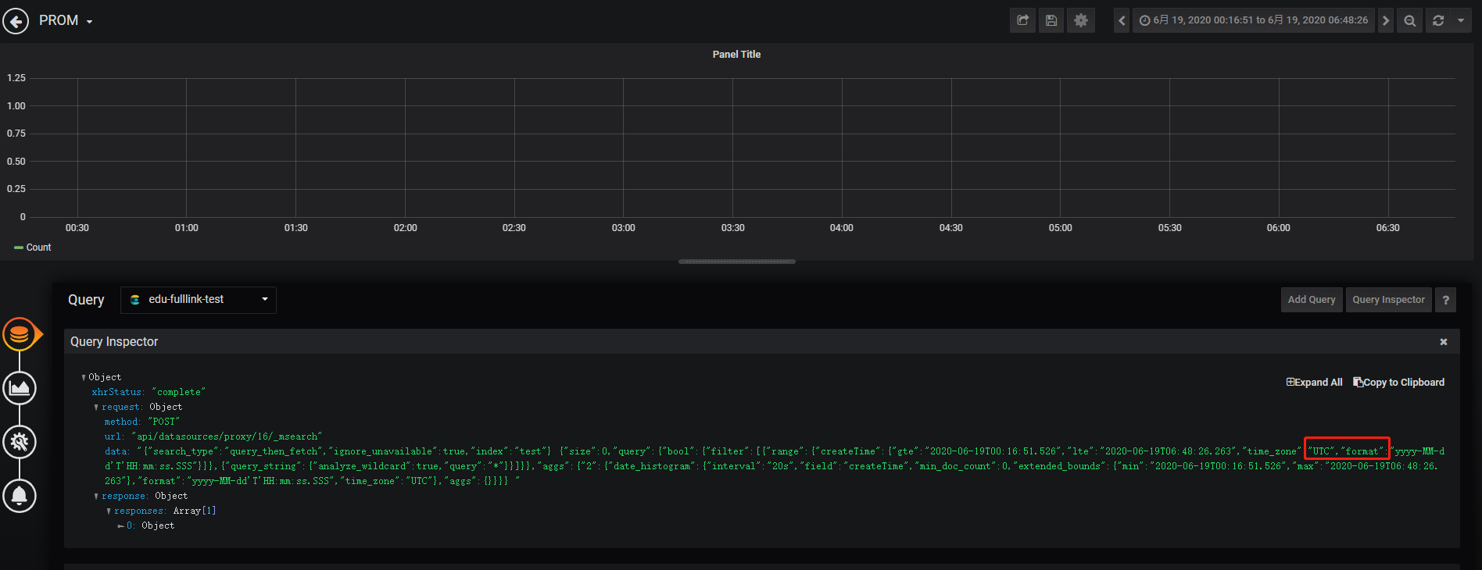Expand the 0: Object node

point(121,526)
